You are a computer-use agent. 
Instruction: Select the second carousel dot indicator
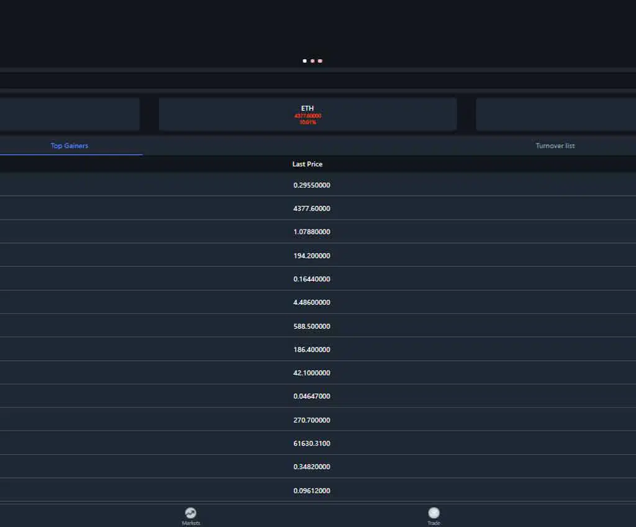(312, 61)
